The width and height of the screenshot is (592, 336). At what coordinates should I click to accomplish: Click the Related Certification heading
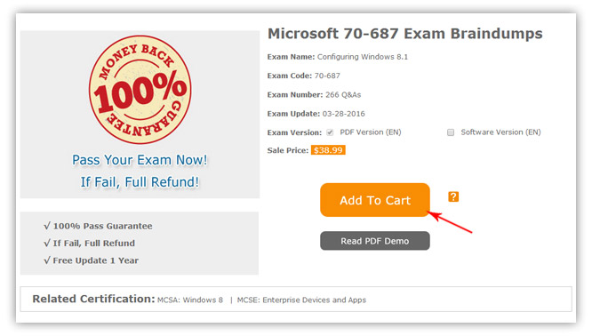click(93, 299)
